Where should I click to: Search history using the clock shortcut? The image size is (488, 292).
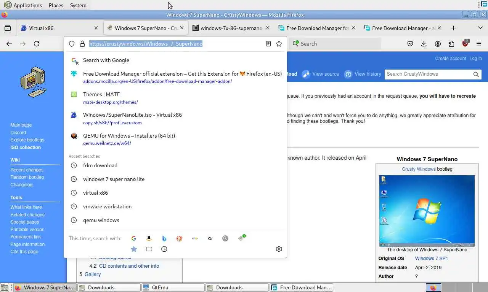coord(164,249)
